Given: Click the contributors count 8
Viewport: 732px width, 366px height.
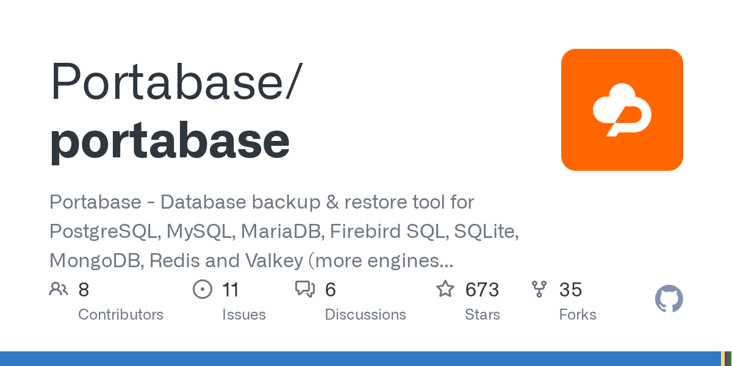Looking at the screenshot, I should click(84, 289).
